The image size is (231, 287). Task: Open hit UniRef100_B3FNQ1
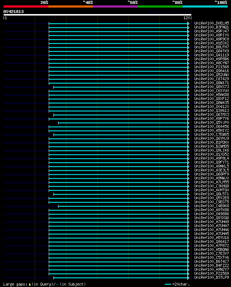[x=212, y=27]
